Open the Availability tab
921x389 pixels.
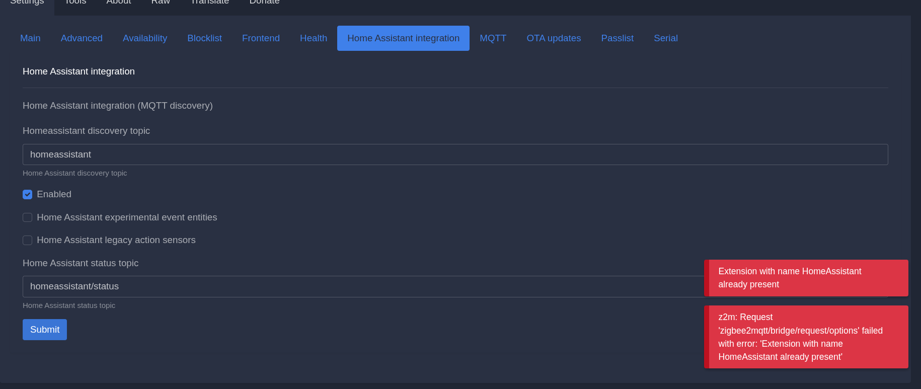pyautogui.click(x=145, y=38)
